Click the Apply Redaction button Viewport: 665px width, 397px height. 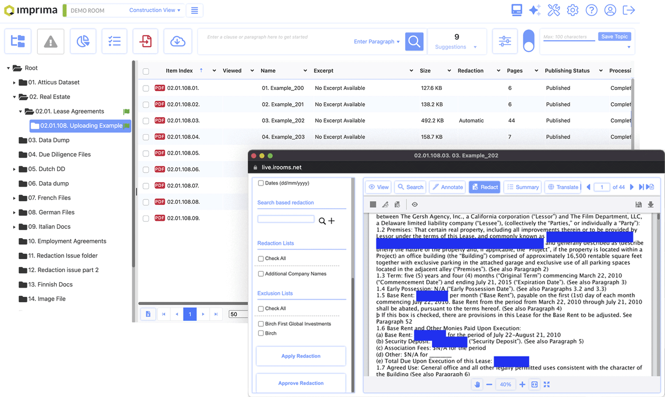(301, 356)
